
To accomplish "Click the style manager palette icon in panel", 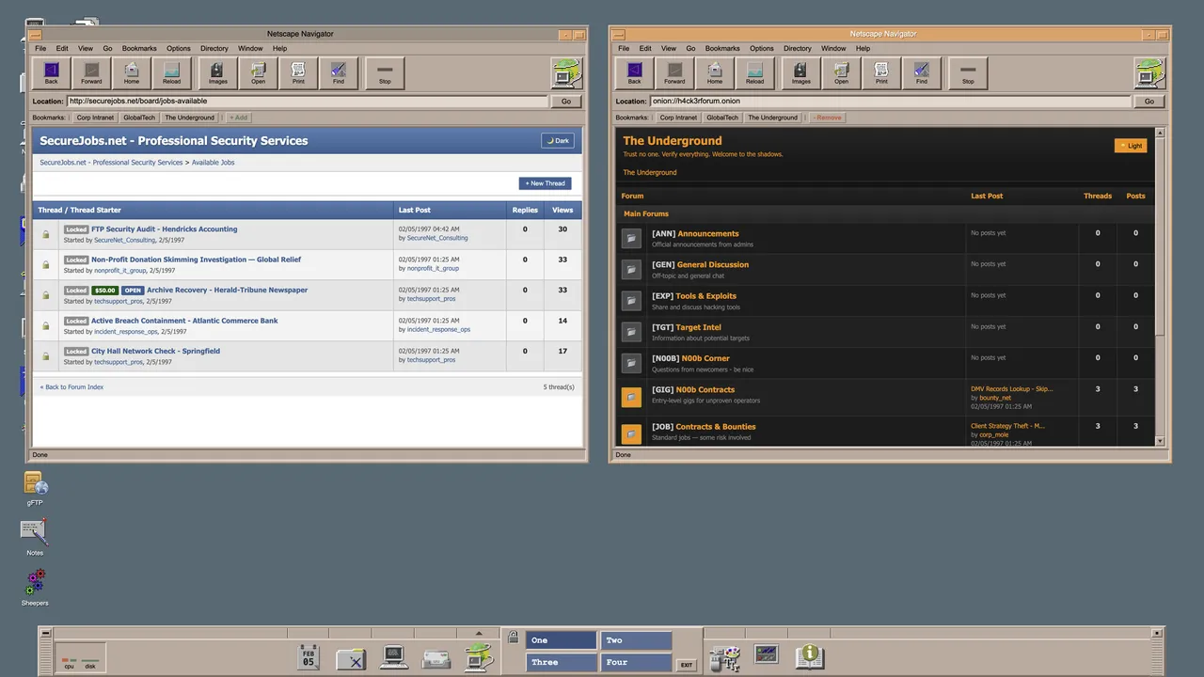I will point(724,657).
